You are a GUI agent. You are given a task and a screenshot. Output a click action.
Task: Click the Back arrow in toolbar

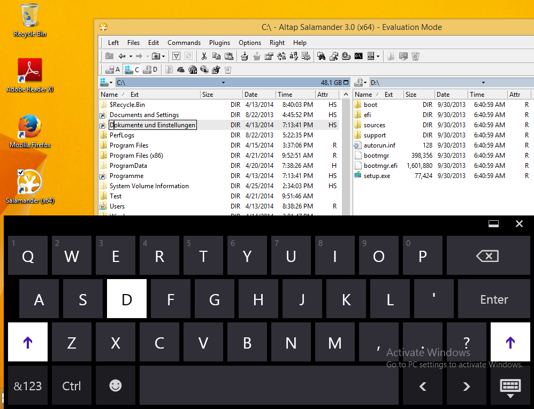122,56
